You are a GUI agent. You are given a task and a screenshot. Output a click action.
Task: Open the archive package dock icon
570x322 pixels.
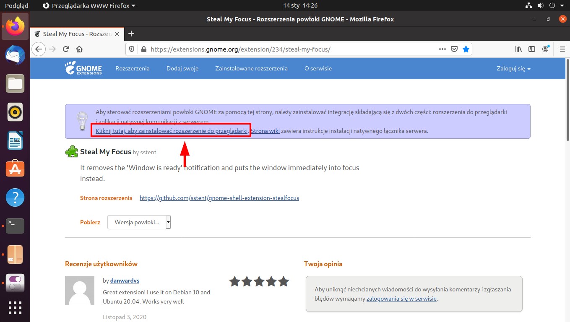[x=15, y=254]
